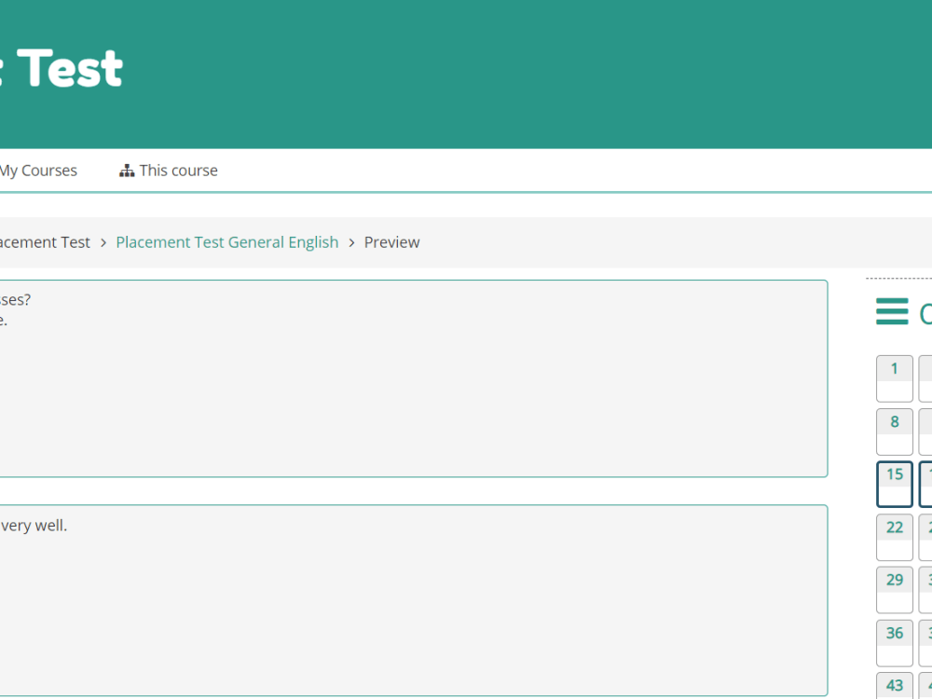Go to question 22 in quiz navigation

pyautogui.click(x=895, y=538)
